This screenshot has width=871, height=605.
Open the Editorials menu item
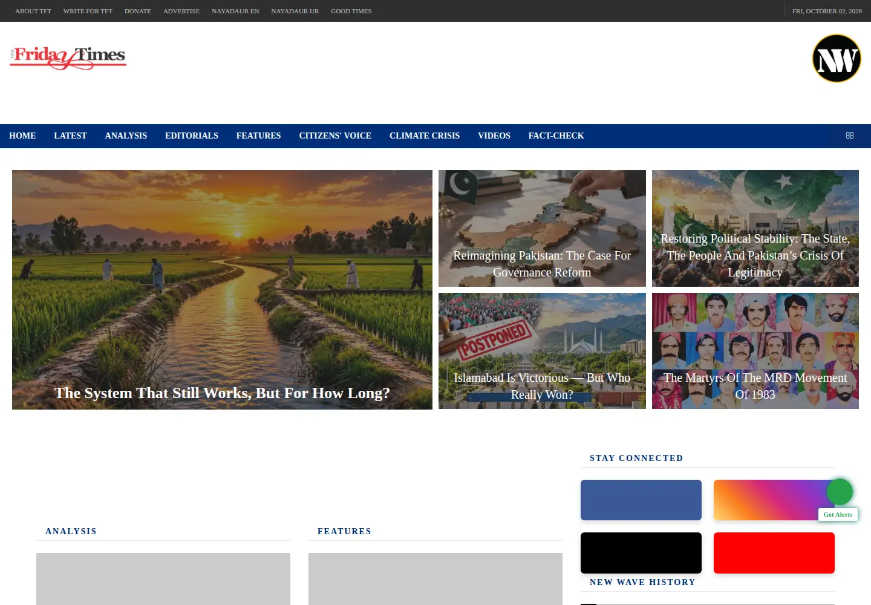[x=192, y=136]
